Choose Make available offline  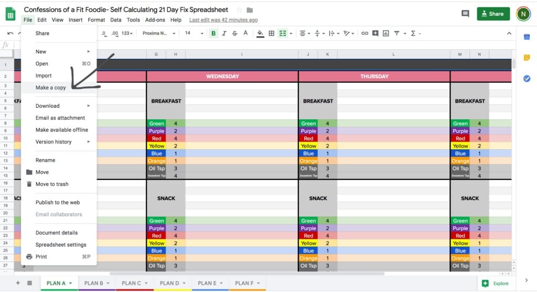click(x=59, y=130)
